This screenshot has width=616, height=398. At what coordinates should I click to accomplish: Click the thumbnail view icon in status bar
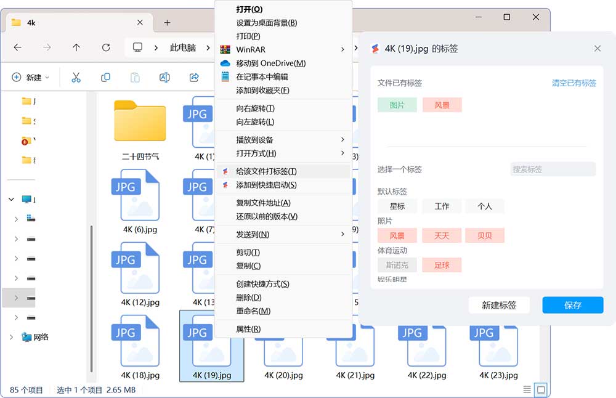point(541,389)
